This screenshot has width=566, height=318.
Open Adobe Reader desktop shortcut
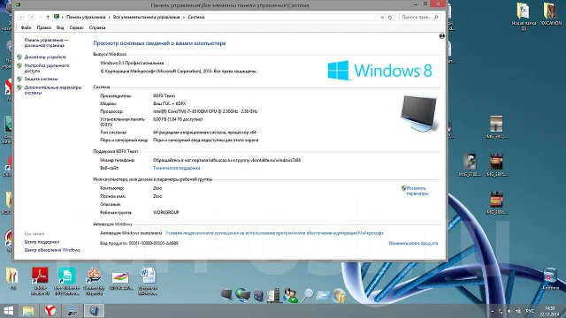(40, 281)
